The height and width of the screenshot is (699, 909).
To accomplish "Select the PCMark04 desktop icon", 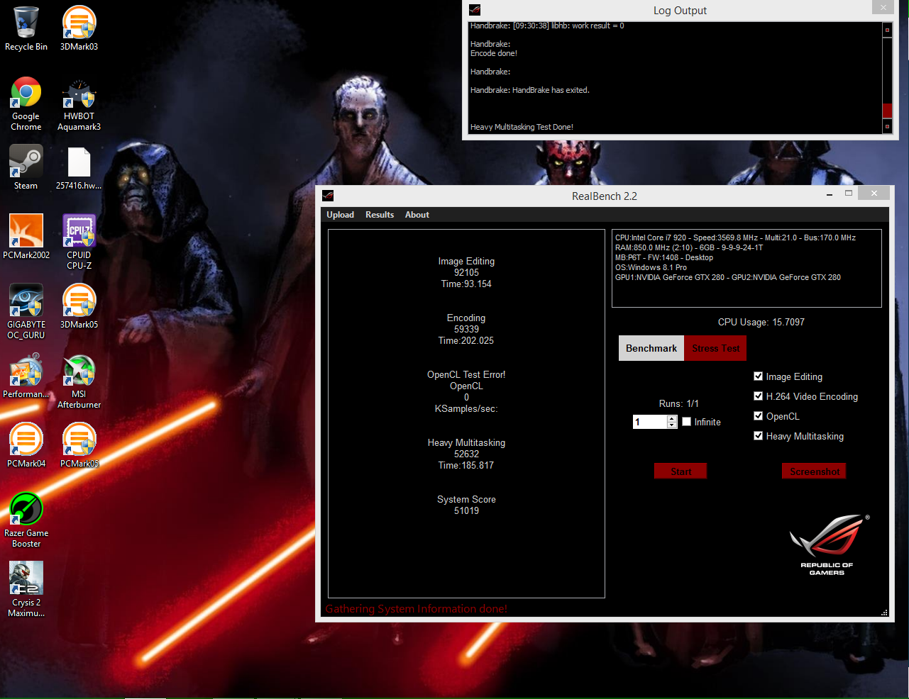I will tap(26, 444).
